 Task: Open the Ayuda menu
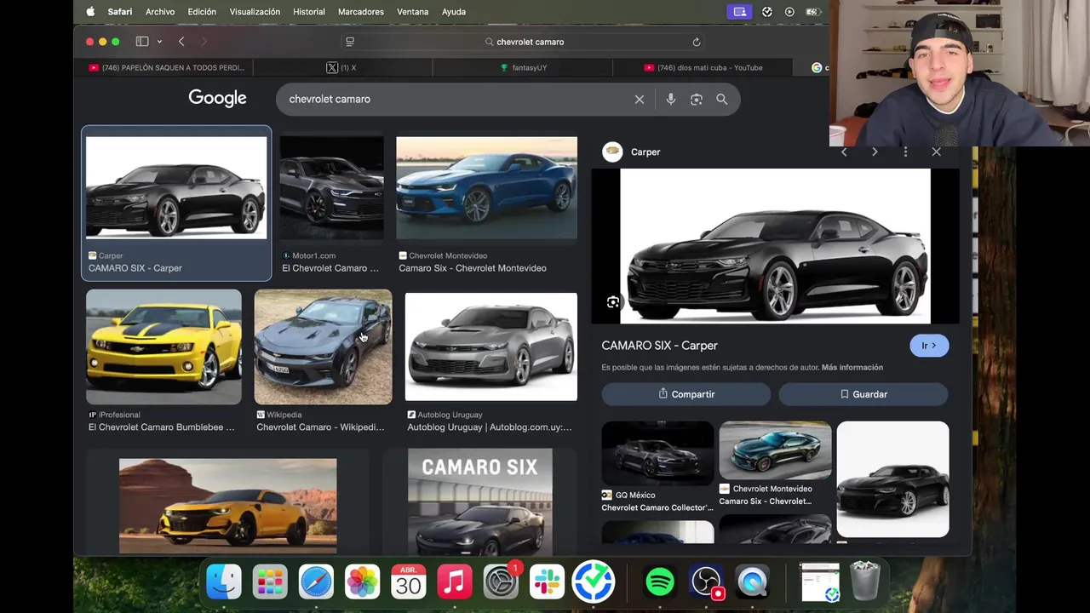click(454, 12)
